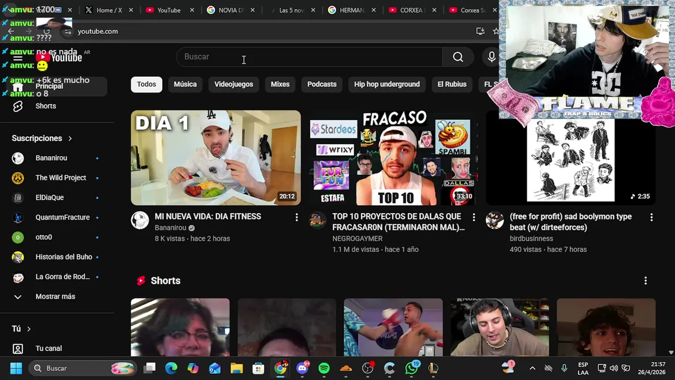This screenshot has height=380, width=675.
Task: Open the Windows Start menu
Action: click(x=16, y=368)
